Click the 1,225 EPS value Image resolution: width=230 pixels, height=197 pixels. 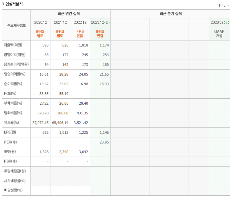[83, 132]
